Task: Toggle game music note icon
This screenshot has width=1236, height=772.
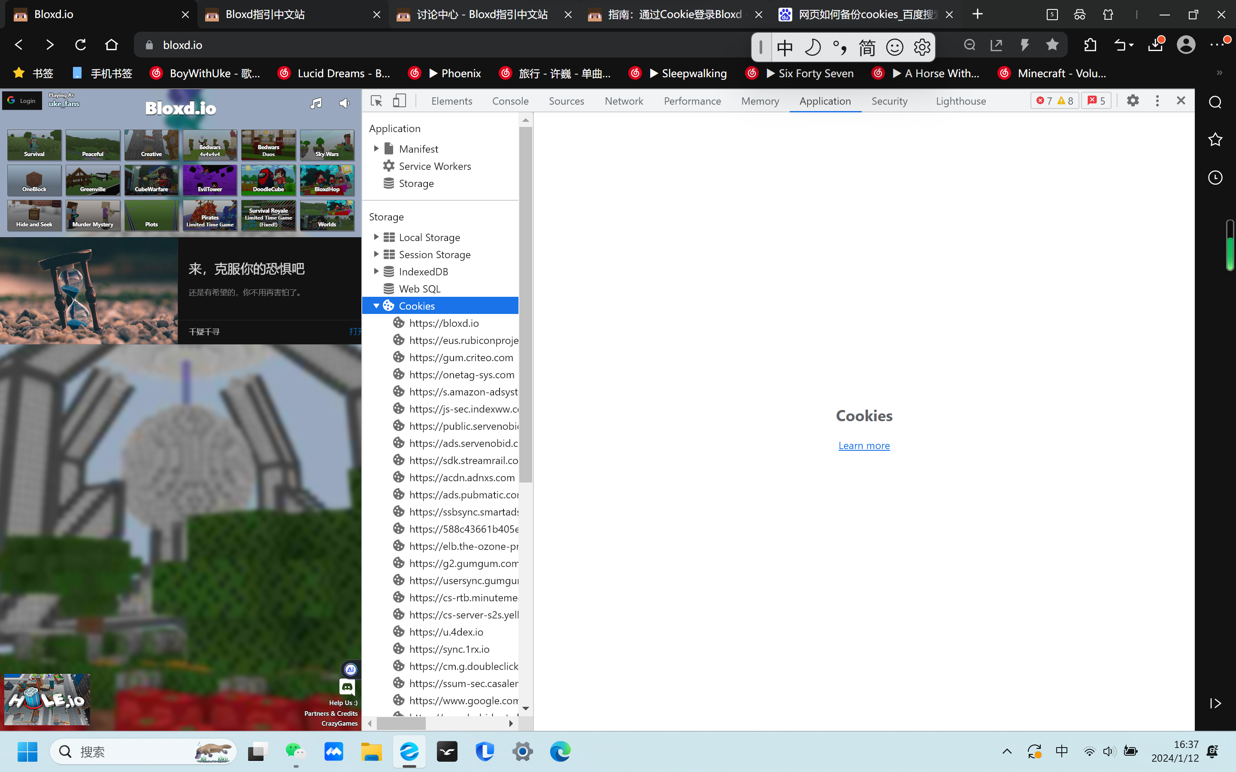Action: coord(315,104)
